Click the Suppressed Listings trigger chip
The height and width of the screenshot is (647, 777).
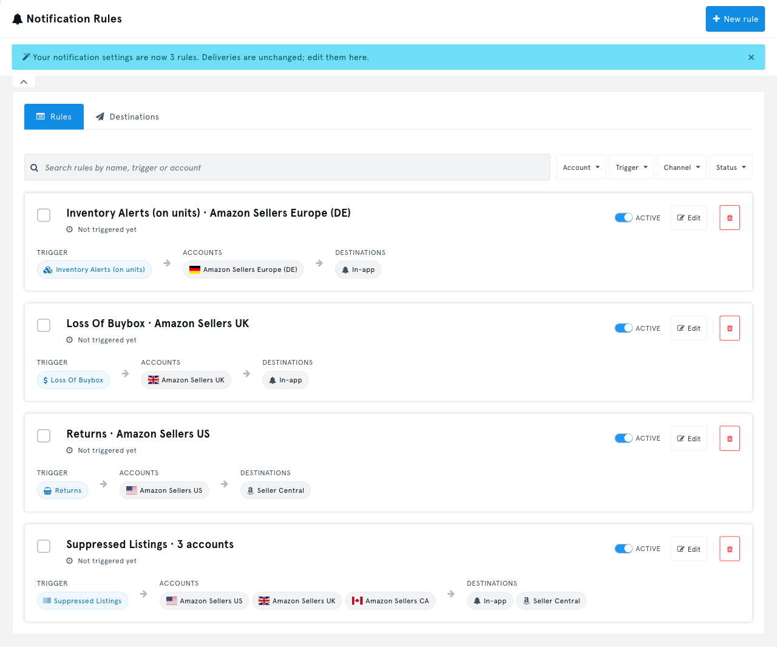click(83, 601)
